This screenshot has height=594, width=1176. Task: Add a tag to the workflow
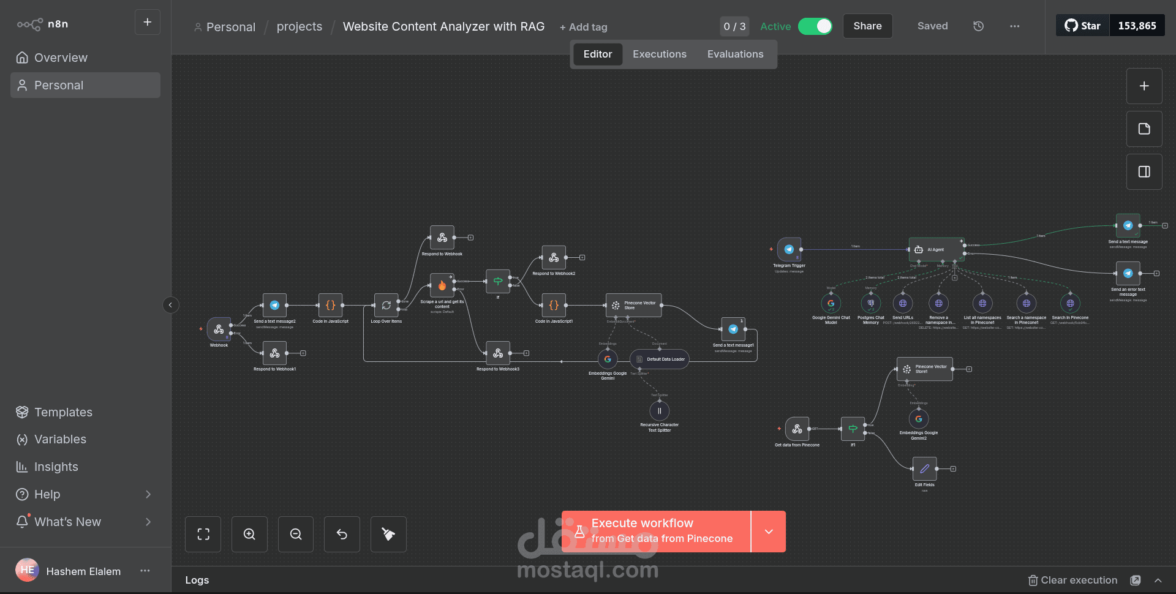pos(584,27)
